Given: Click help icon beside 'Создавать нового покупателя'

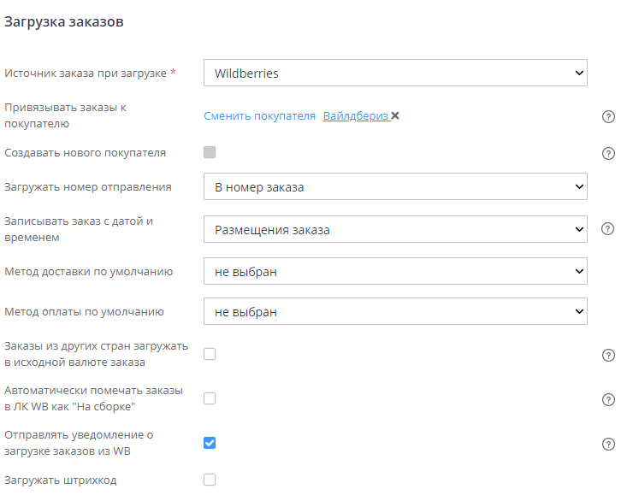Looking at the screenshot, I should 609,154.
